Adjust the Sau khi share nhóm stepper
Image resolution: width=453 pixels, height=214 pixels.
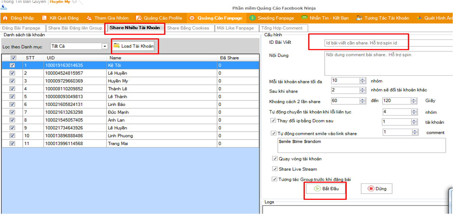(x=363, y=90)
